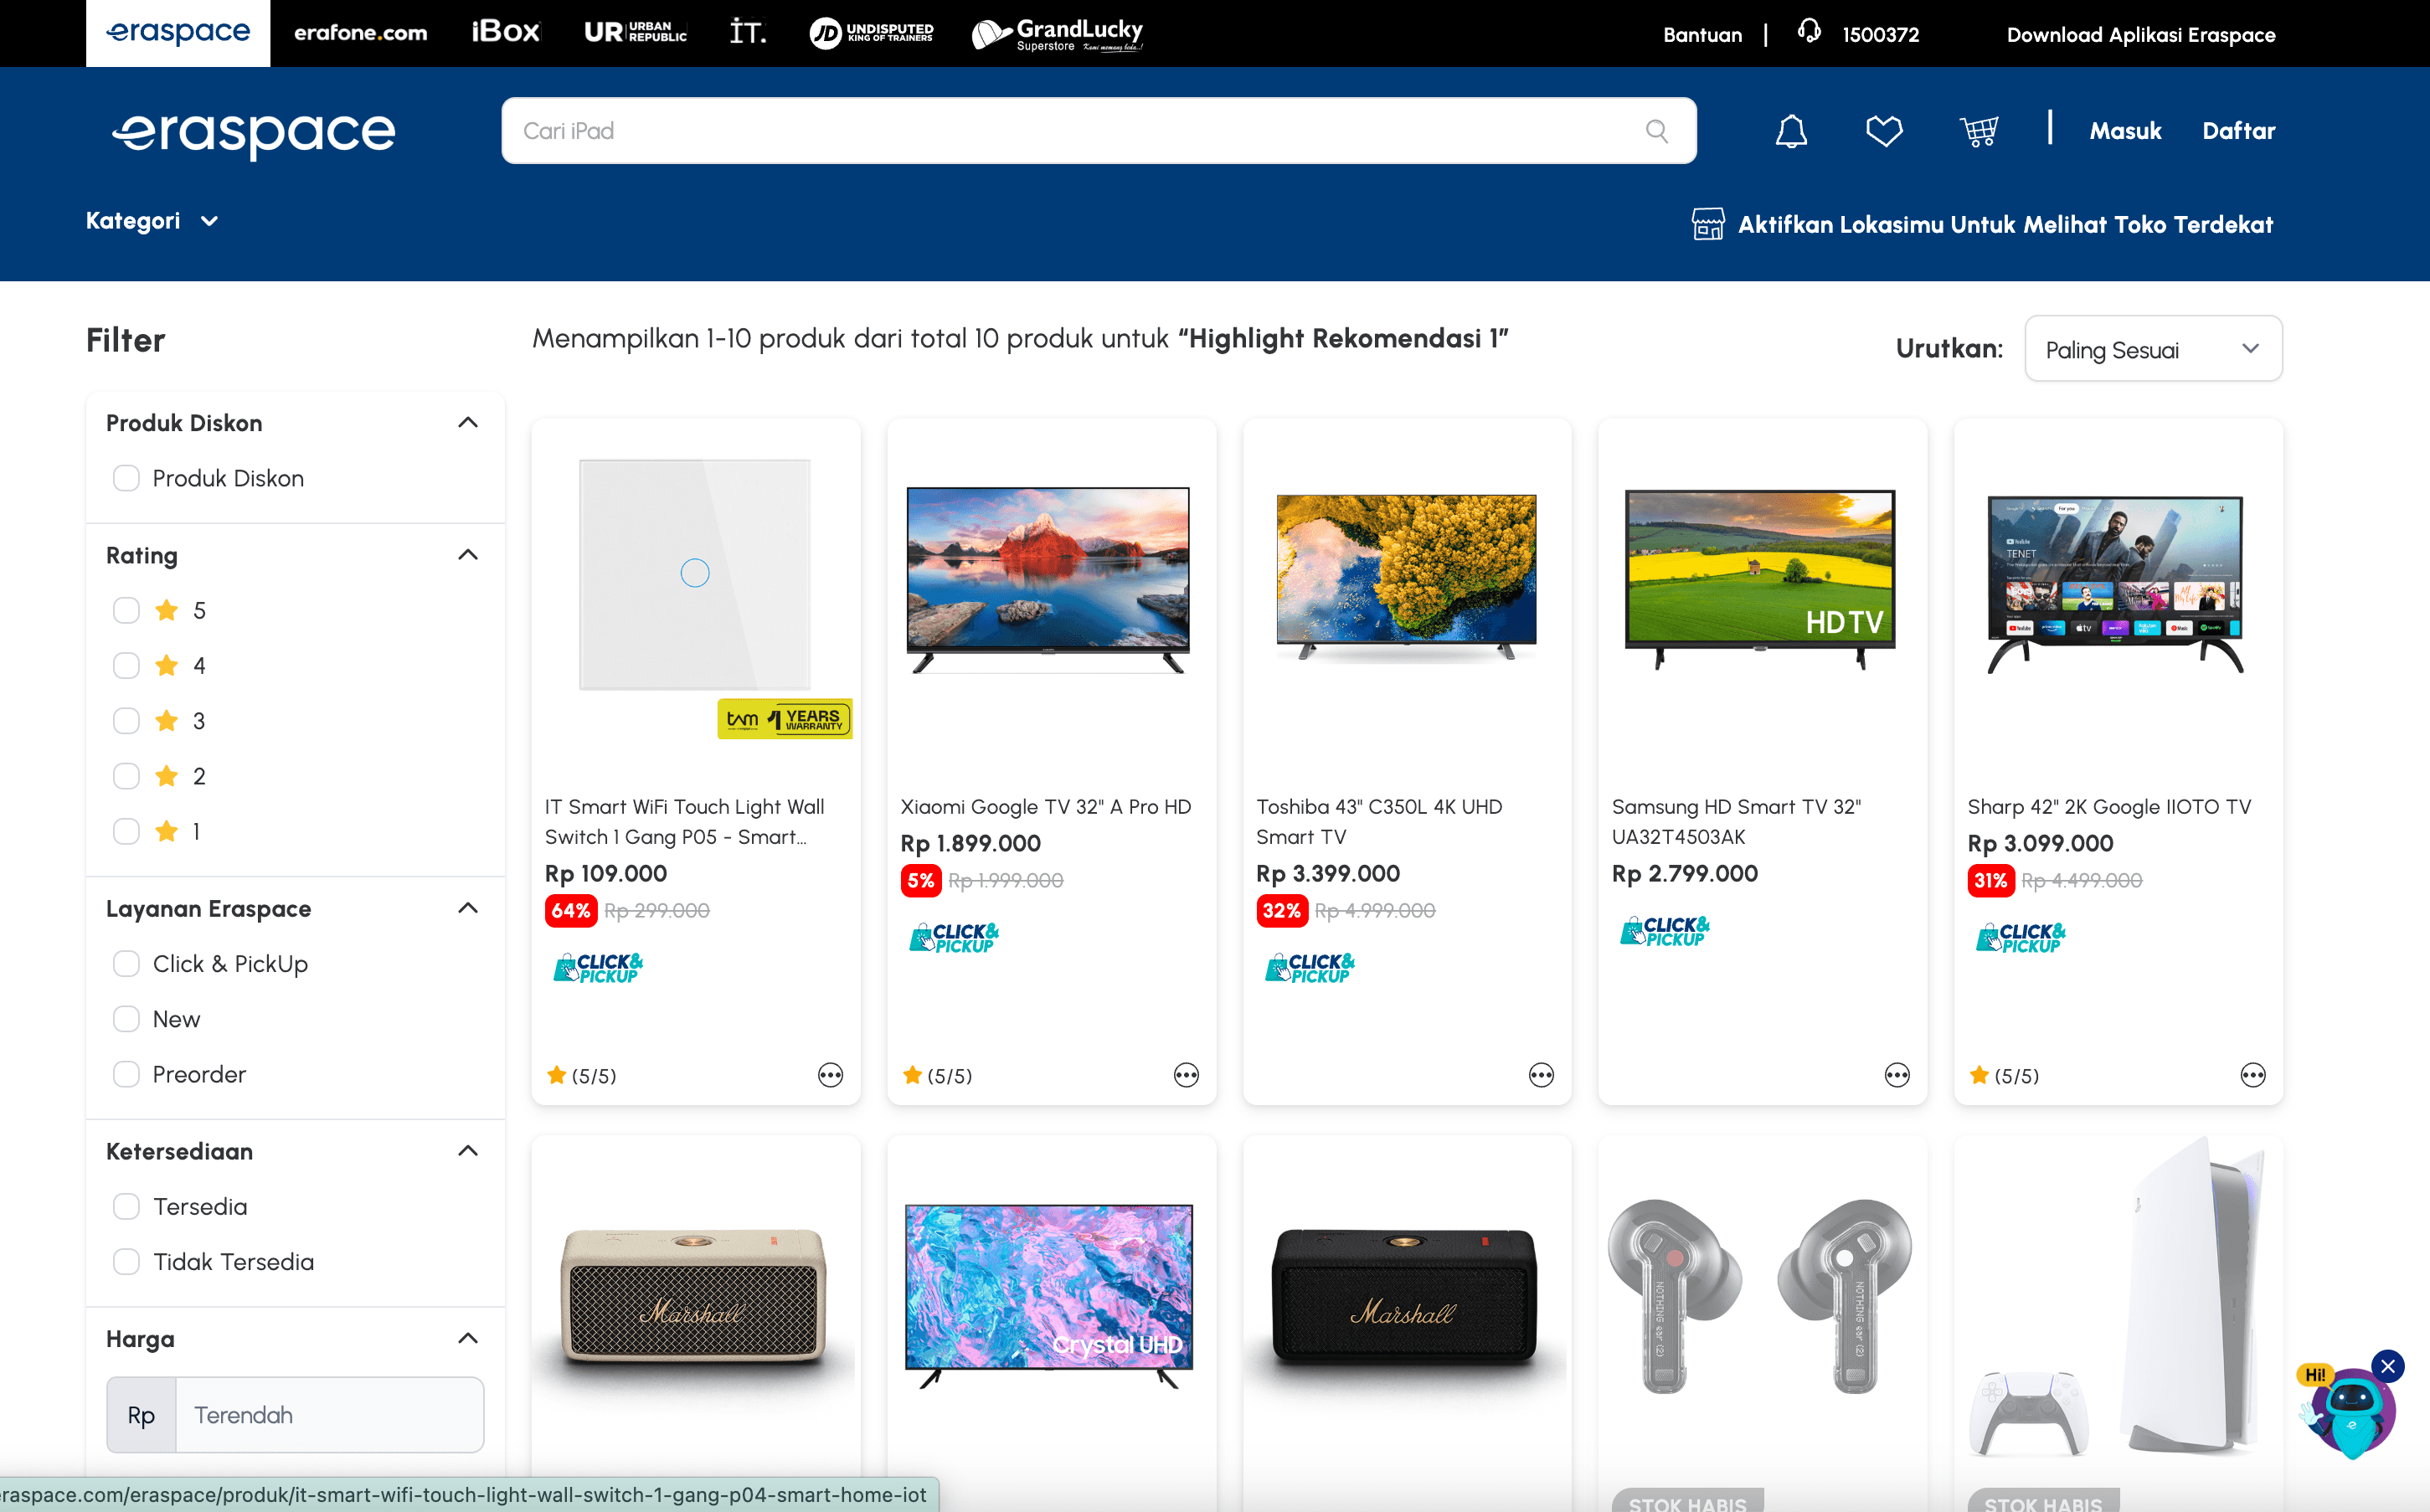This screenshot has width=2430, height=1512.
Task: Tick the Tersedia availability checkbox
Action: pyautogui.click(x=126, y=1207)
